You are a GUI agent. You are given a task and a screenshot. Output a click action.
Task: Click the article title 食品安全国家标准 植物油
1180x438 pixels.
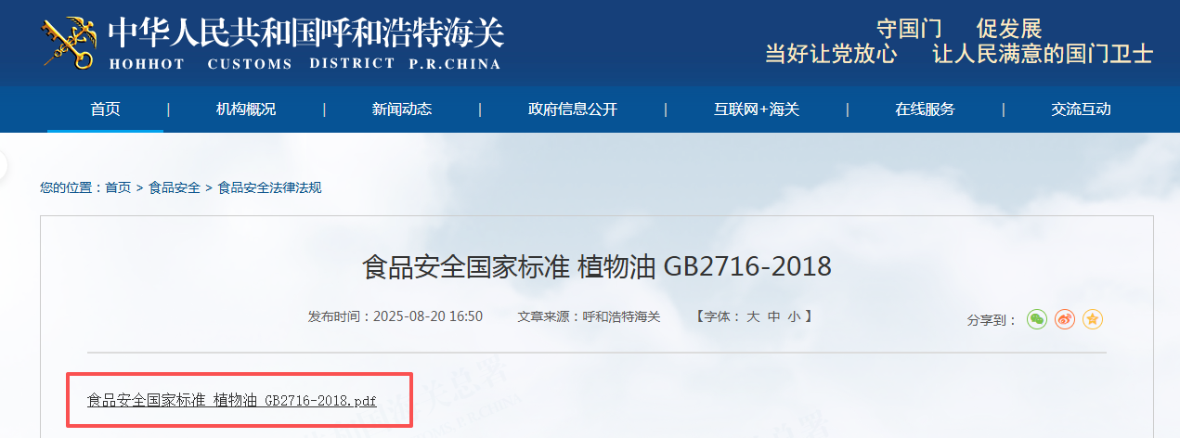pos(596,267)
